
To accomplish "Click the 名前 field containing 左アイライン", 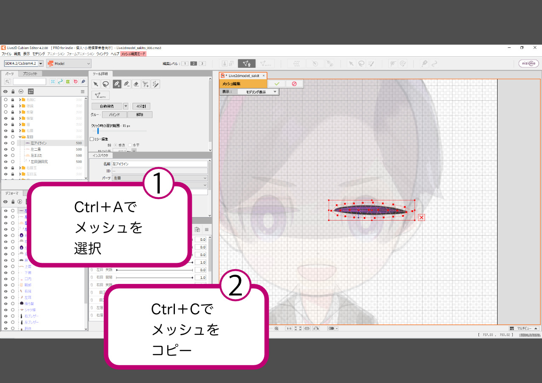I will coord(160,163).
